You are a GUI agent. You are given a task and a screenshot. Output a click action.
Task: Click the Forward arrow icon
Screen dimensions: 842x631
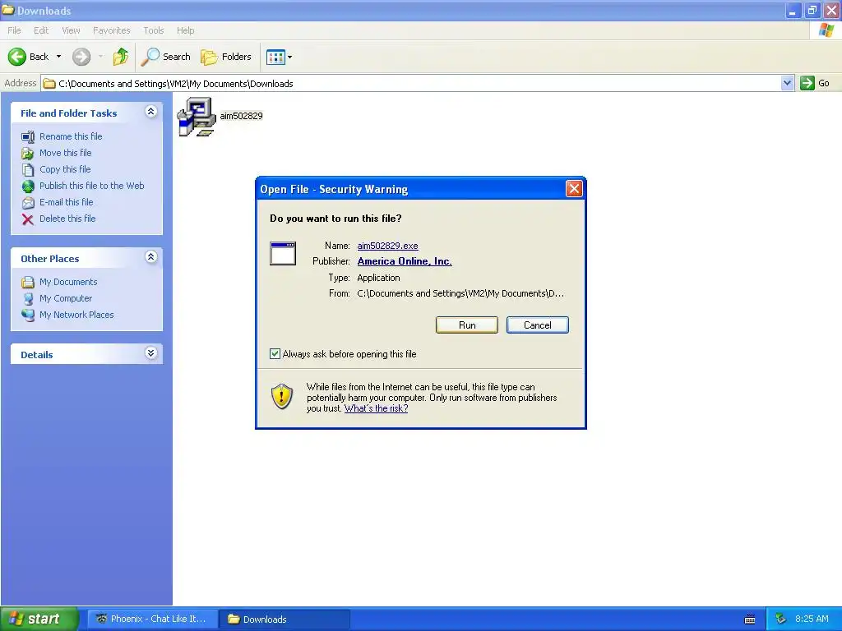pos(81,57)
